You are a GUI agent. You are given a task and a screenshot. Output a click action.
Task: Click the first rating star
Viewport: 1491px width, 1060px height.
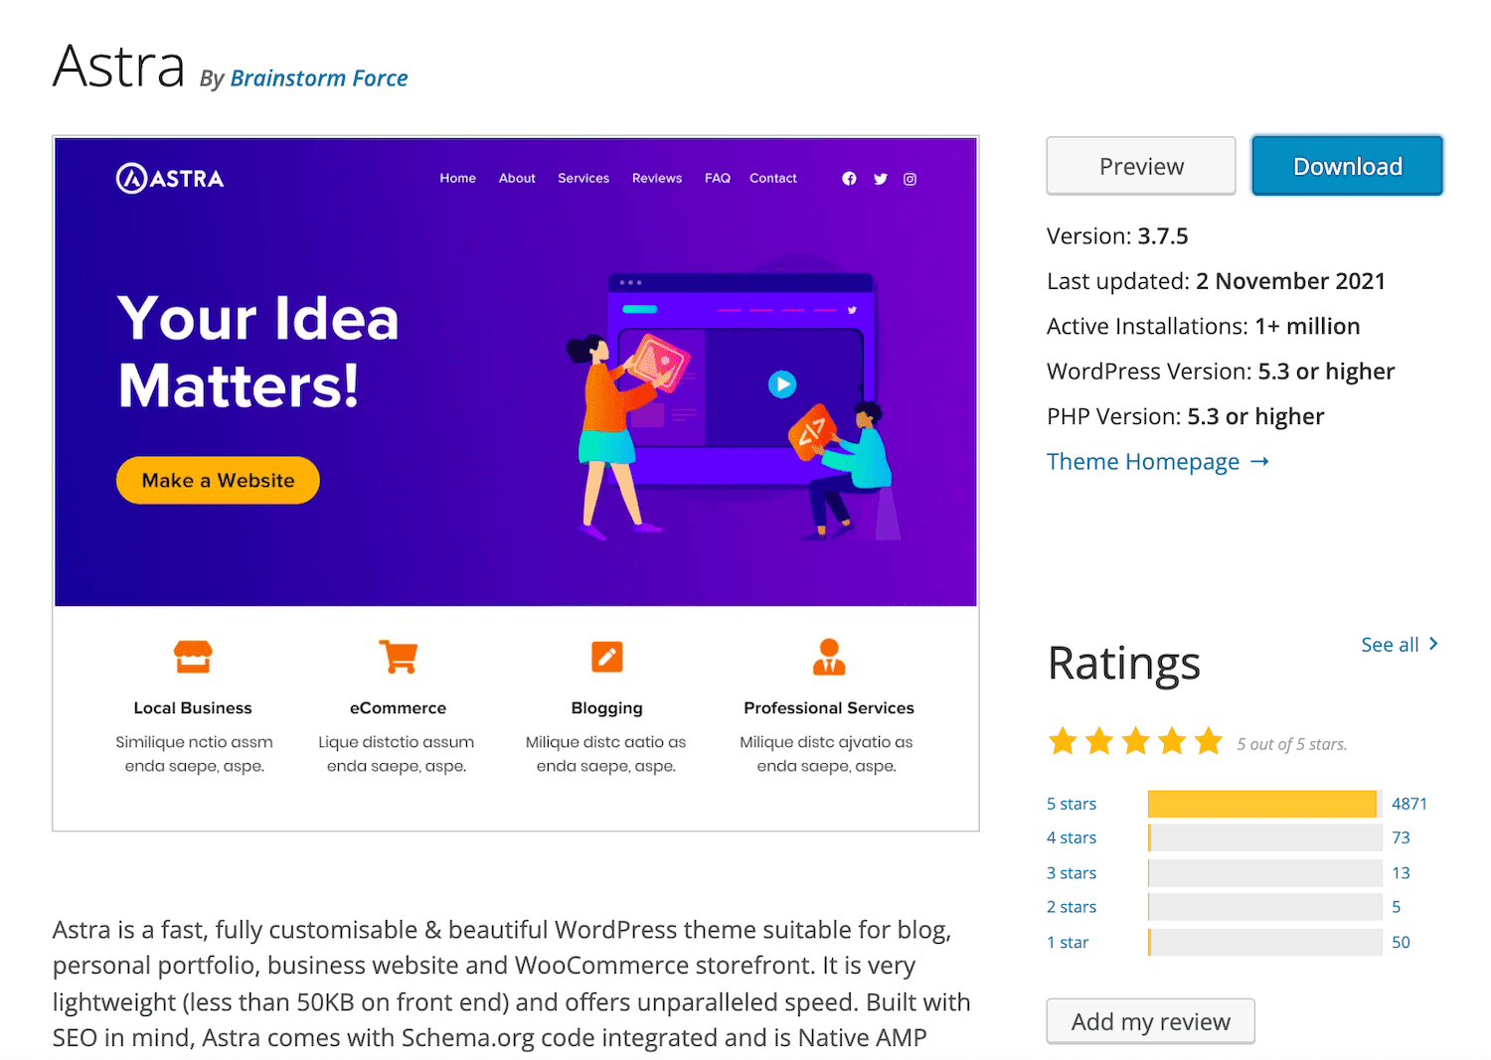[1063, 740]
